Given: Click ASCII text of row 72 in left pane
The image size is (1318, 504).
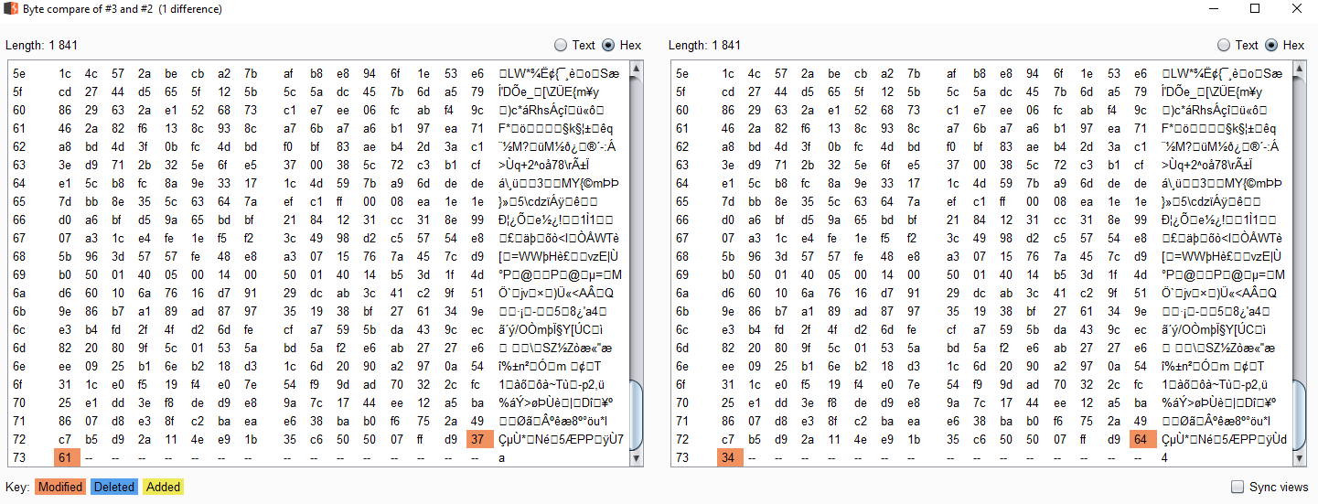Looking at the screenshot, I should (x=562, y=439).
